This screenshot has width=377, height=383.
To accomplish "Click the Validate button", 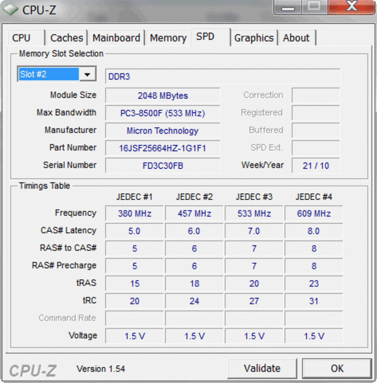I will pyautogui.click(x=262, y=368).
